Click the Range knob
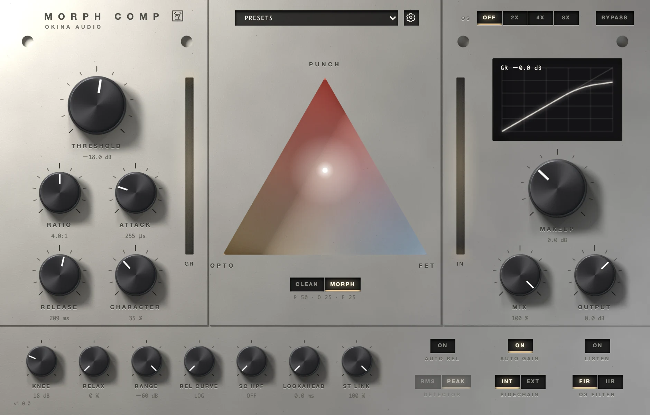The width and height of the screenshot is (650, 415). point(147,361)
